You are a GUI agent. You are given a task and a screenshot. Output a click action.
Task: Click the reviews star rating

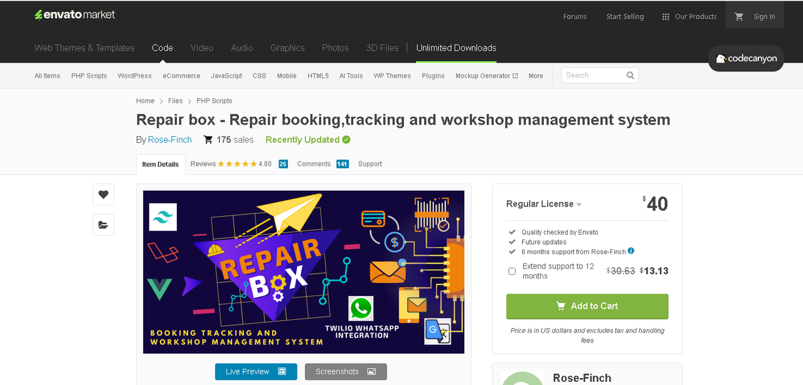(237, 164)
